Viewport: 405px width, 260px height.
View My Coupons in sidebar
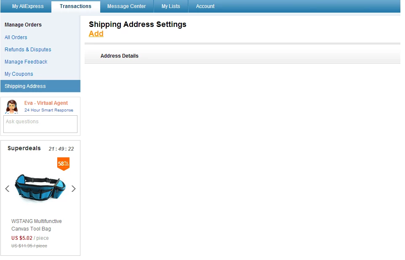pos(19,74)
